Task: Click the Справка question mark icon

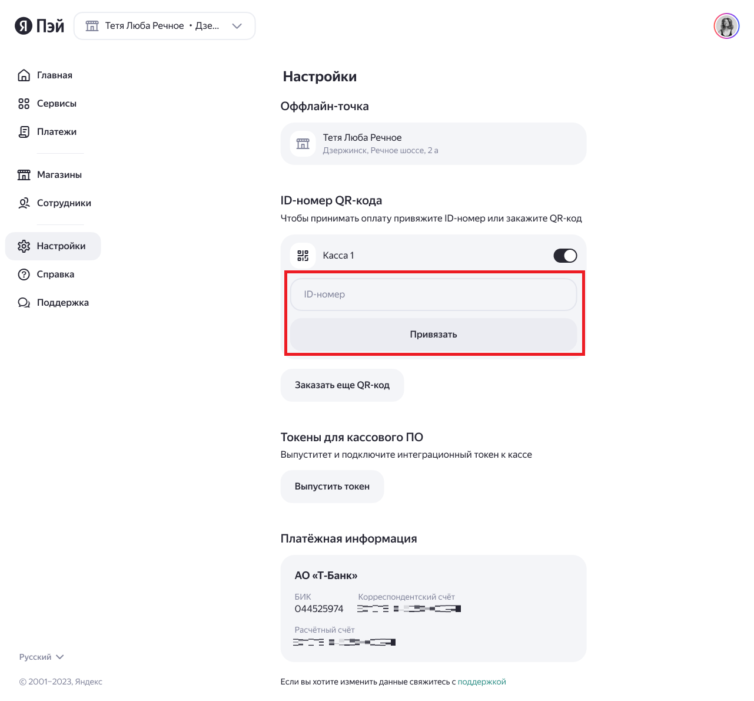Action: (24, 275)
